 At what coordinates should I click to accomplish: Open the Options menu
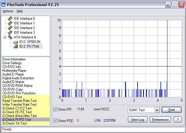[x=8, y=11]
